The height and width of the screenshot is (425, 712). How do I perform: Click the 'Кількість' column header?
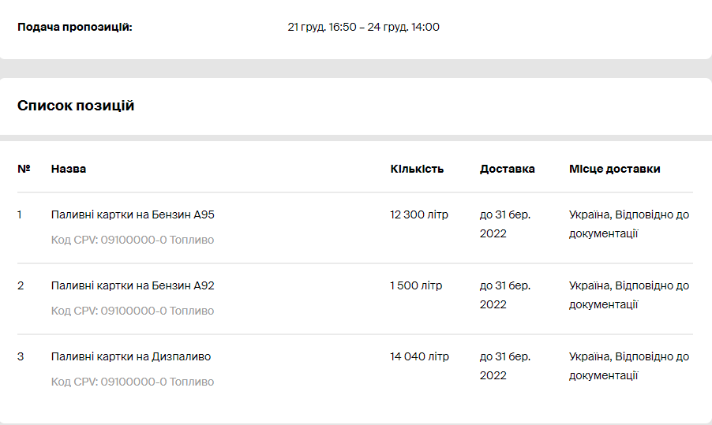(x=417, y=169)
